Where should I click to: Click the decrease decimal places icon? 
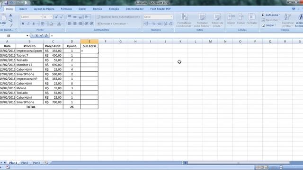click(170, 24)
